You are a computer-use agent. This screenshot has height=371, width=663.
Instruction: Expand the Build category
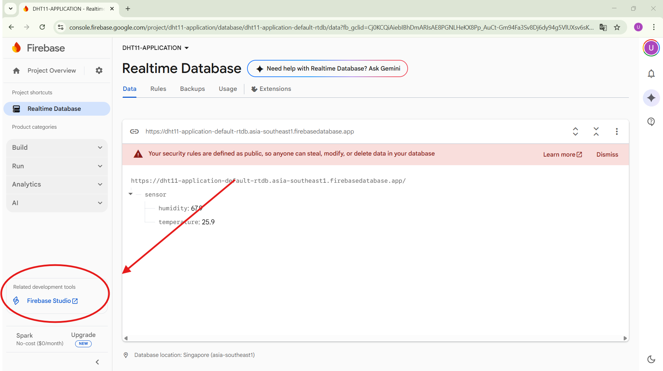click(x=57, y=148)
